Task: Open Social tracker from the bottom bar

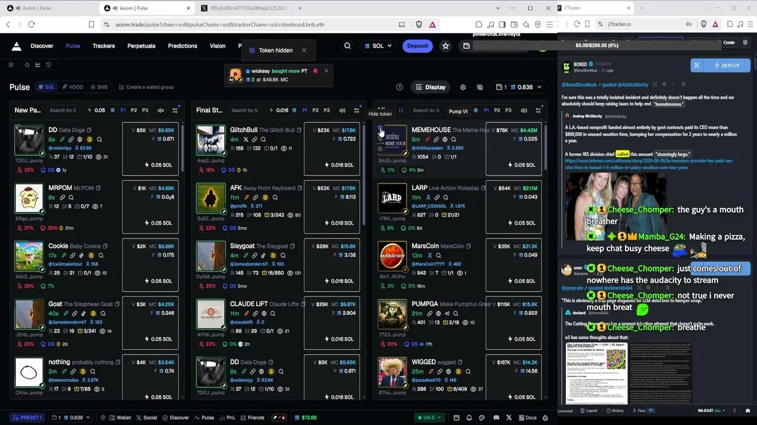Action: tap(147, 418)
